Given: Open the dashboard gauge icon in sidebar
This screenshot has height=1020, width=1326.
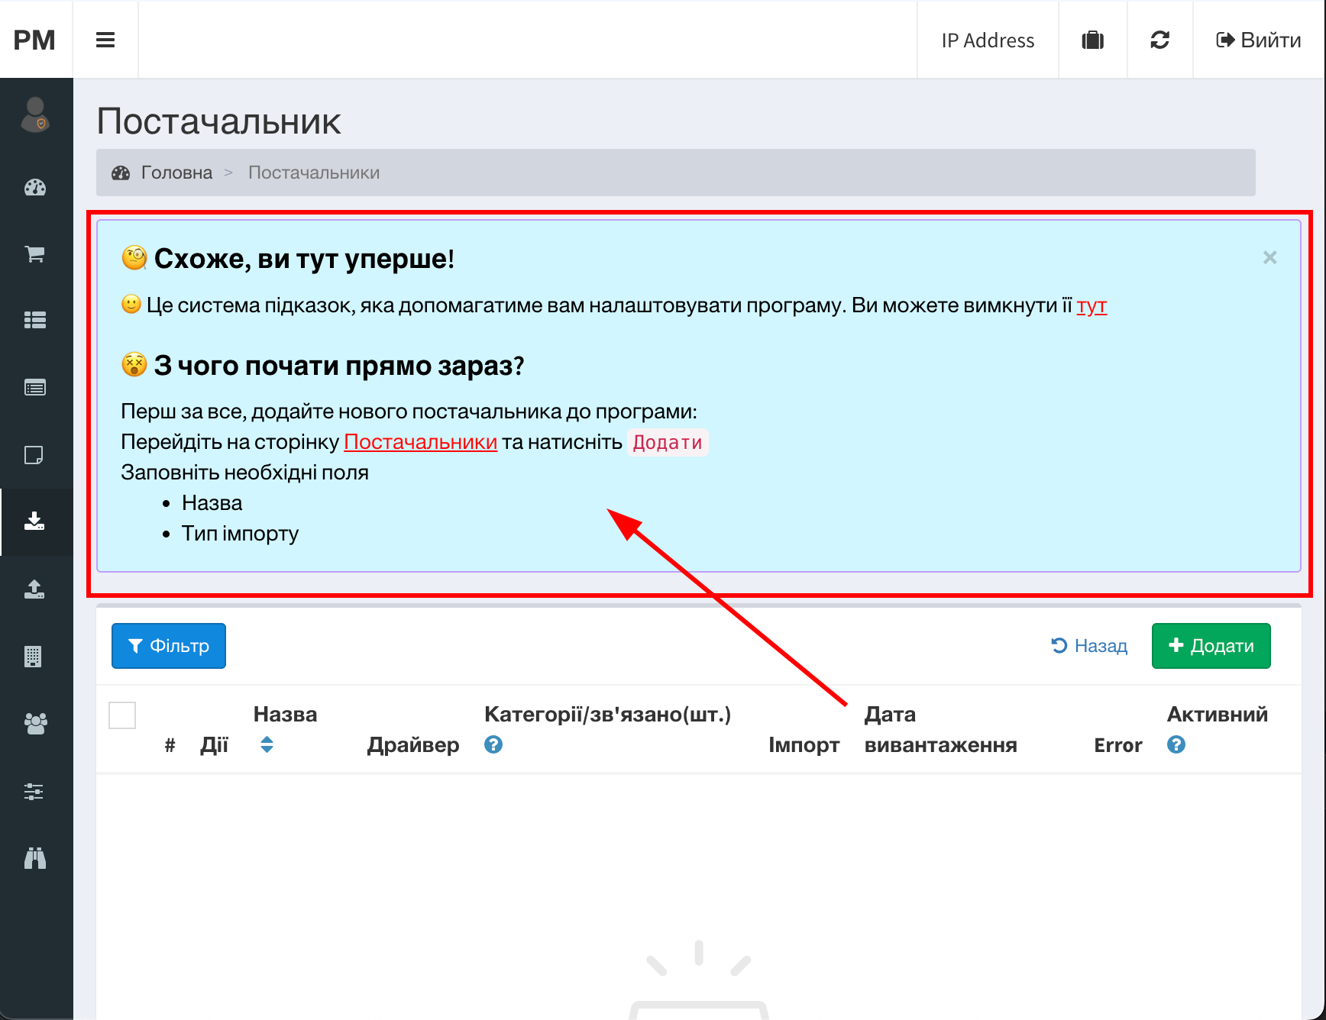Looking at the screenshot, I should [35, 188].
